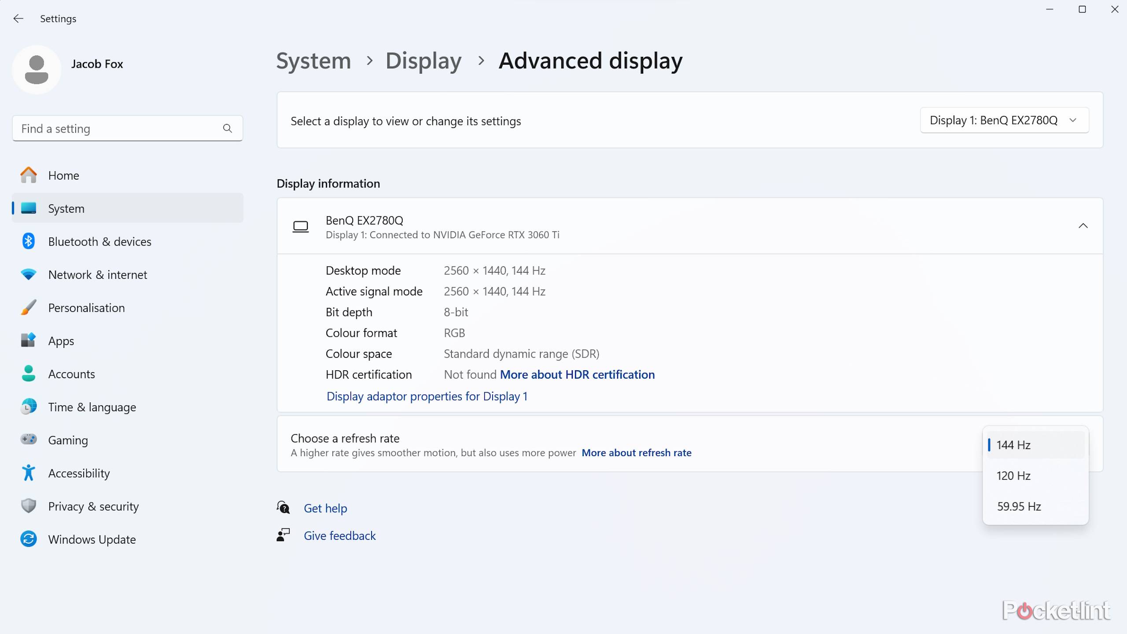Open More about HDR certification link

(577, 374)
